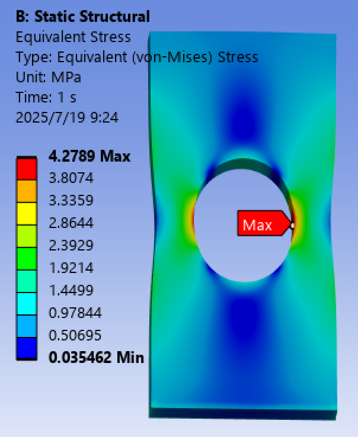This screenshot has height=437, width=358.
Task: Click the 0.50695 legend value
Action: click(x=75, y=335)
